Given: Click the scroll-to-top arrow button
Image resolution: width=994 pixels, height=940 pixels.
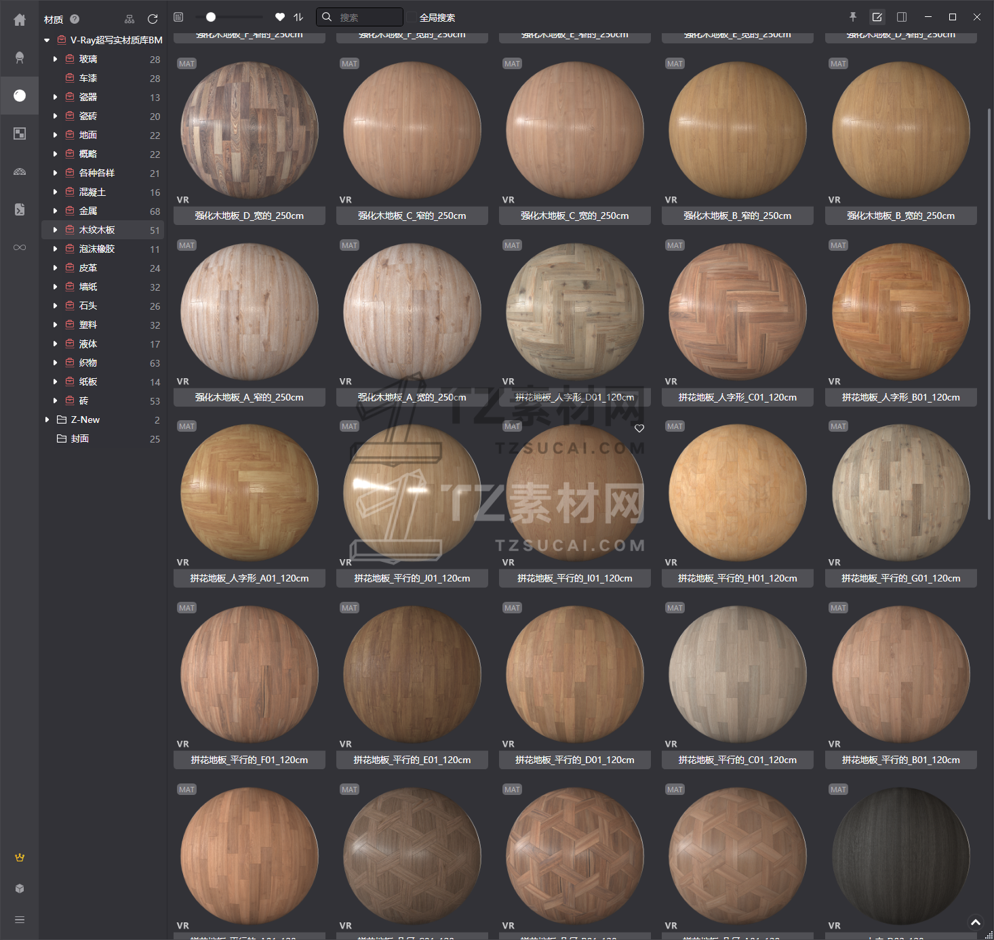Looking at the screenshot, I should [976, 922].
